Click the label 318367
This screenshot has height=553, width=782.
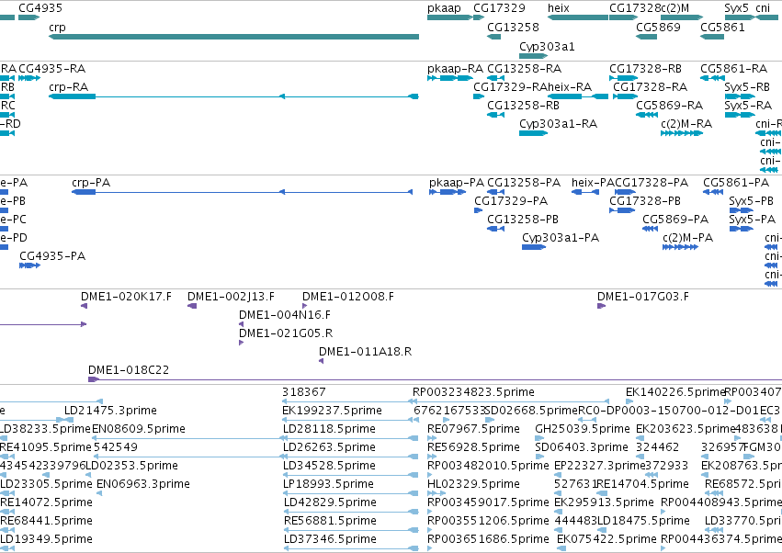pyautogui.click(x=304, y=392)
